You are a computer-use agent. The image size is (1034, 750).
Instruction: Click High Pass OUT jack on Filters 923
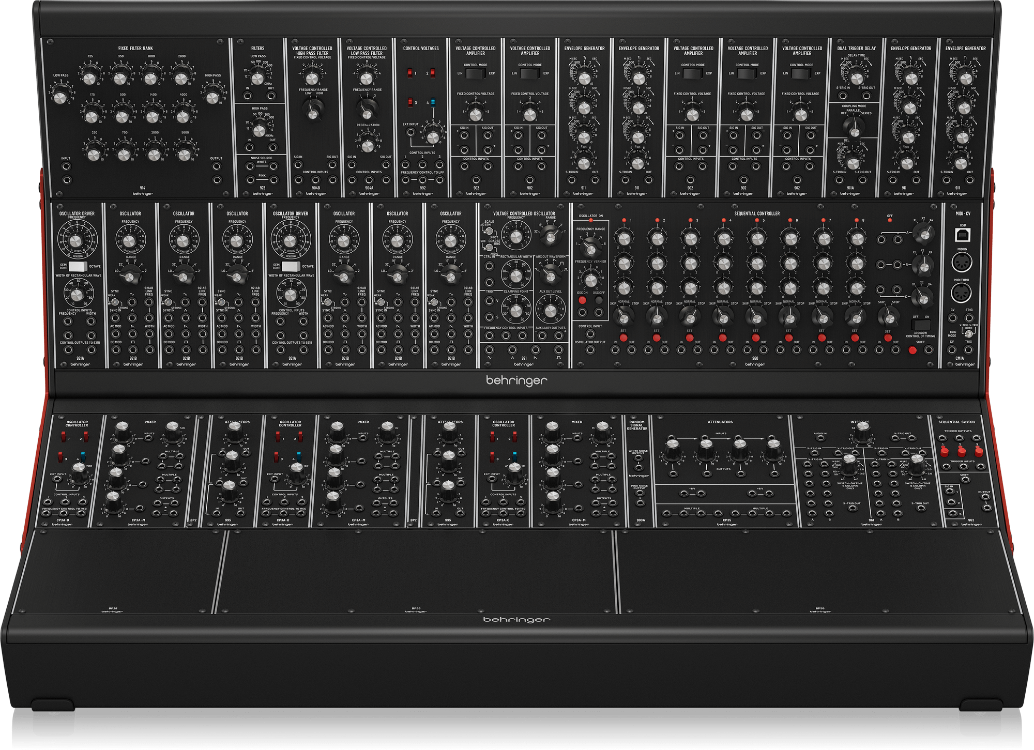point(272,147)
